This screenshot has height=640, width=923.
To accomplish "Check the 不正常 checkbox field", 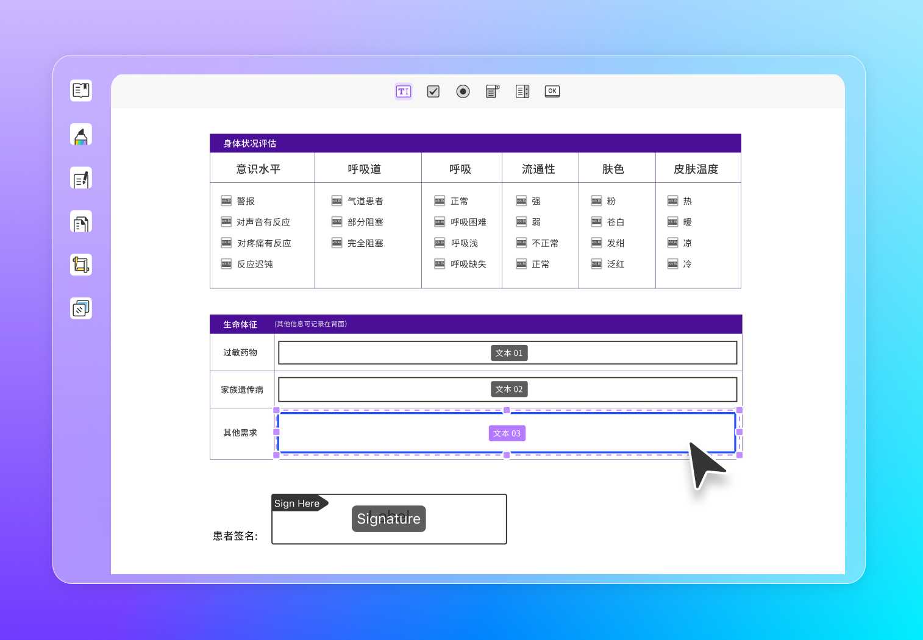I will [x=521, y=243].
